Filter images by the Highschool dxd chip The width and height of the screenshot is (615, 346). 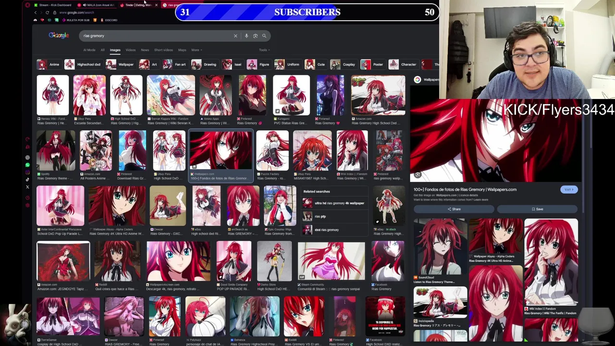(x=83, y=64)
